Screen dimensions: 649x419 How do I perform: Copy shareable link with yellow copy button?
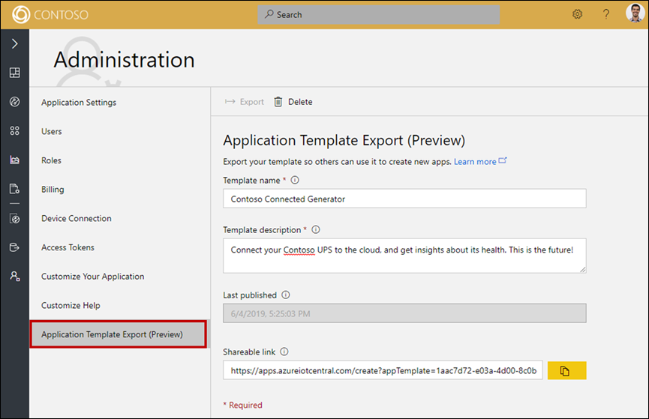[x=566, y=370]
